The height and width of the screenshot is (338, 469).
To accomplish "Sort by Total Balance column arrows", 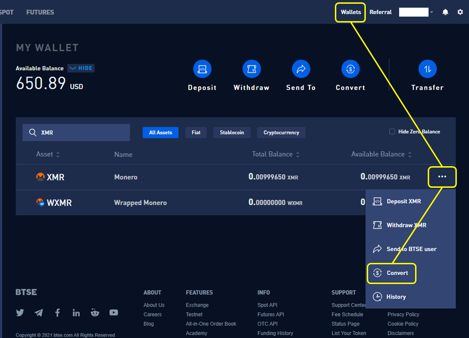I will click(298, 154).
